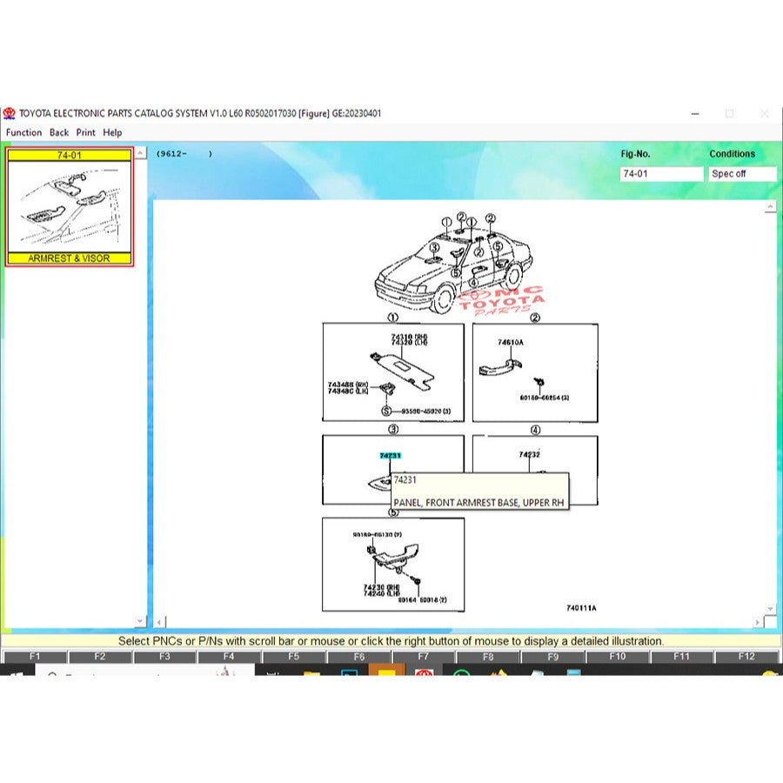Click the F12 function key button
Screen dimensions: 783x783
tap(746, 657)
